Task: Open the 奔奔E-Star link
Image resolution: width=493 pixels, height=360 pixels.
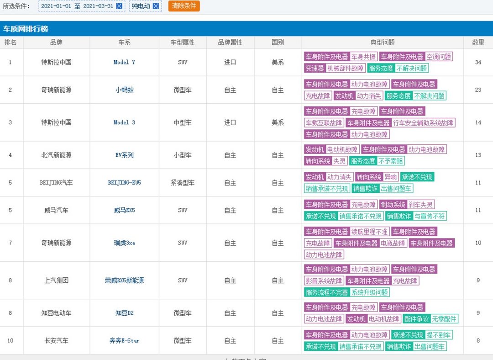Action: [x=124, y=340]
